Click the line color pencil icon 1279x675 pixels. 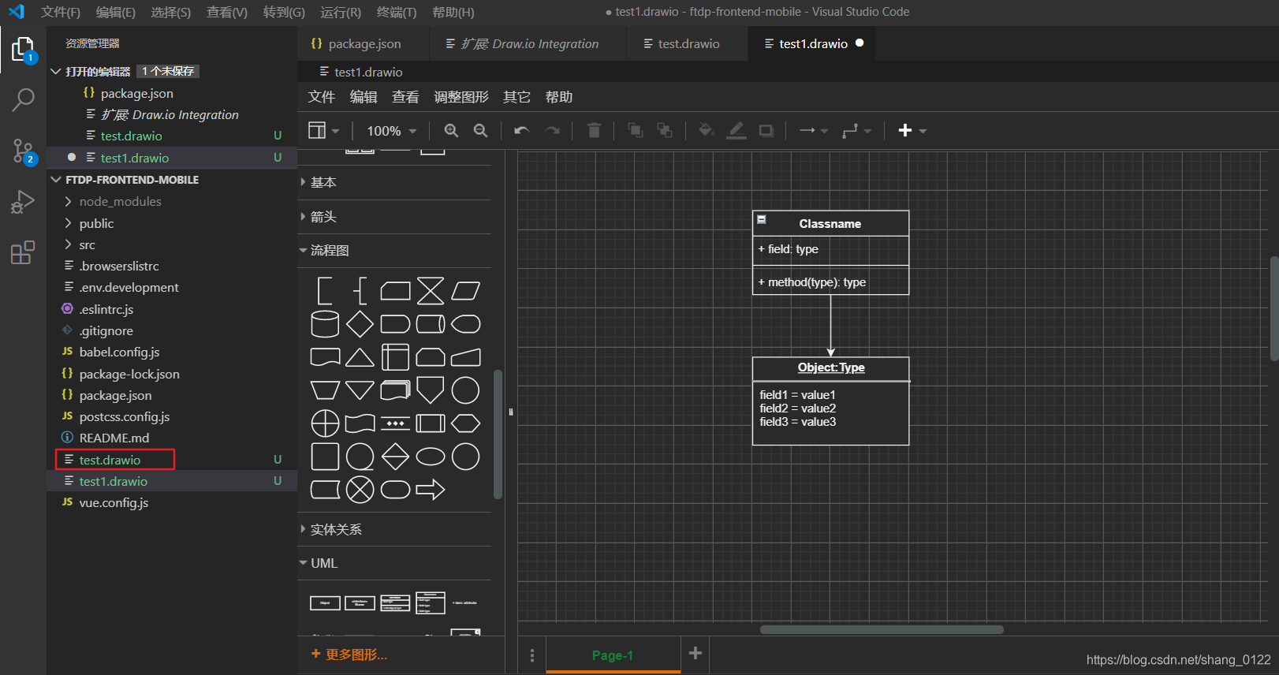point(736,130)
